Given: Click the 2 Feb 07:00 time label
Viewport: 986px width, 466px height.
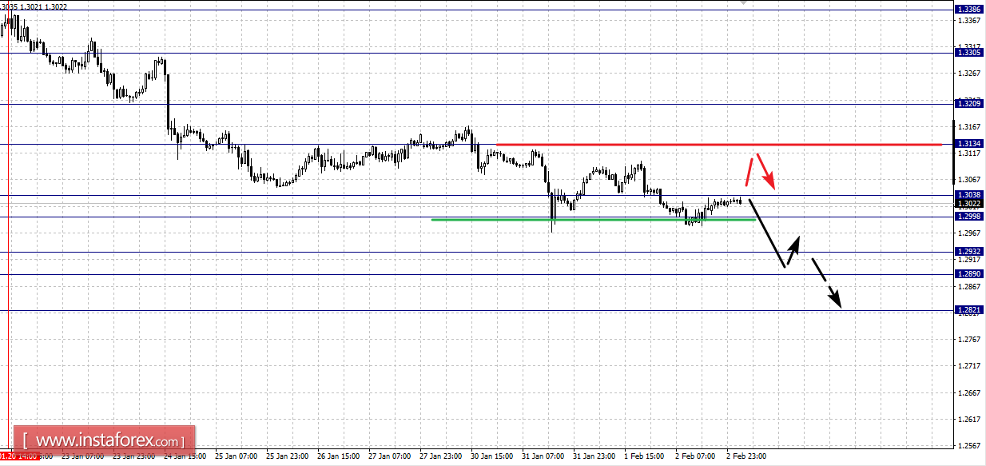Looking at the screenshot, I should click(x=694, y=456).
